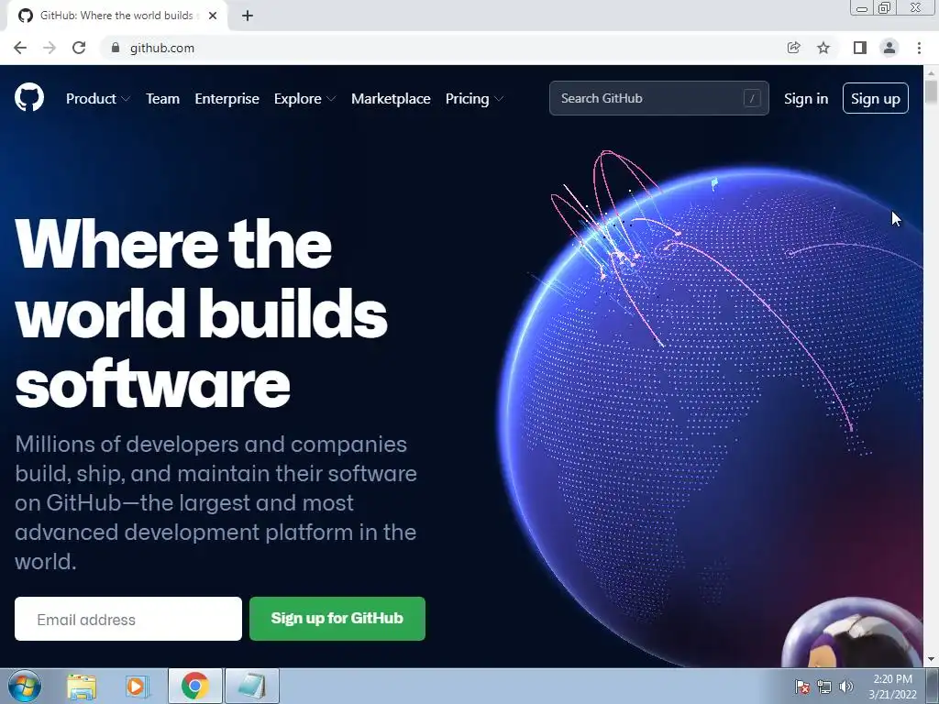Open Chrome three-dot menu
This screenshot has width=939, height=704.
click(x=919, y=48)
